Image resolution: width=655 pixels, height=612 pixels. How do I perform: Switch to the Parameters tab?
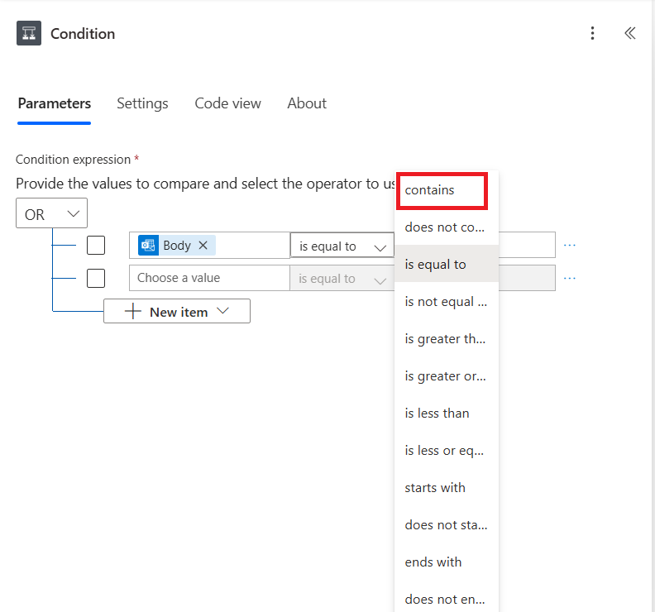point(55,103)
